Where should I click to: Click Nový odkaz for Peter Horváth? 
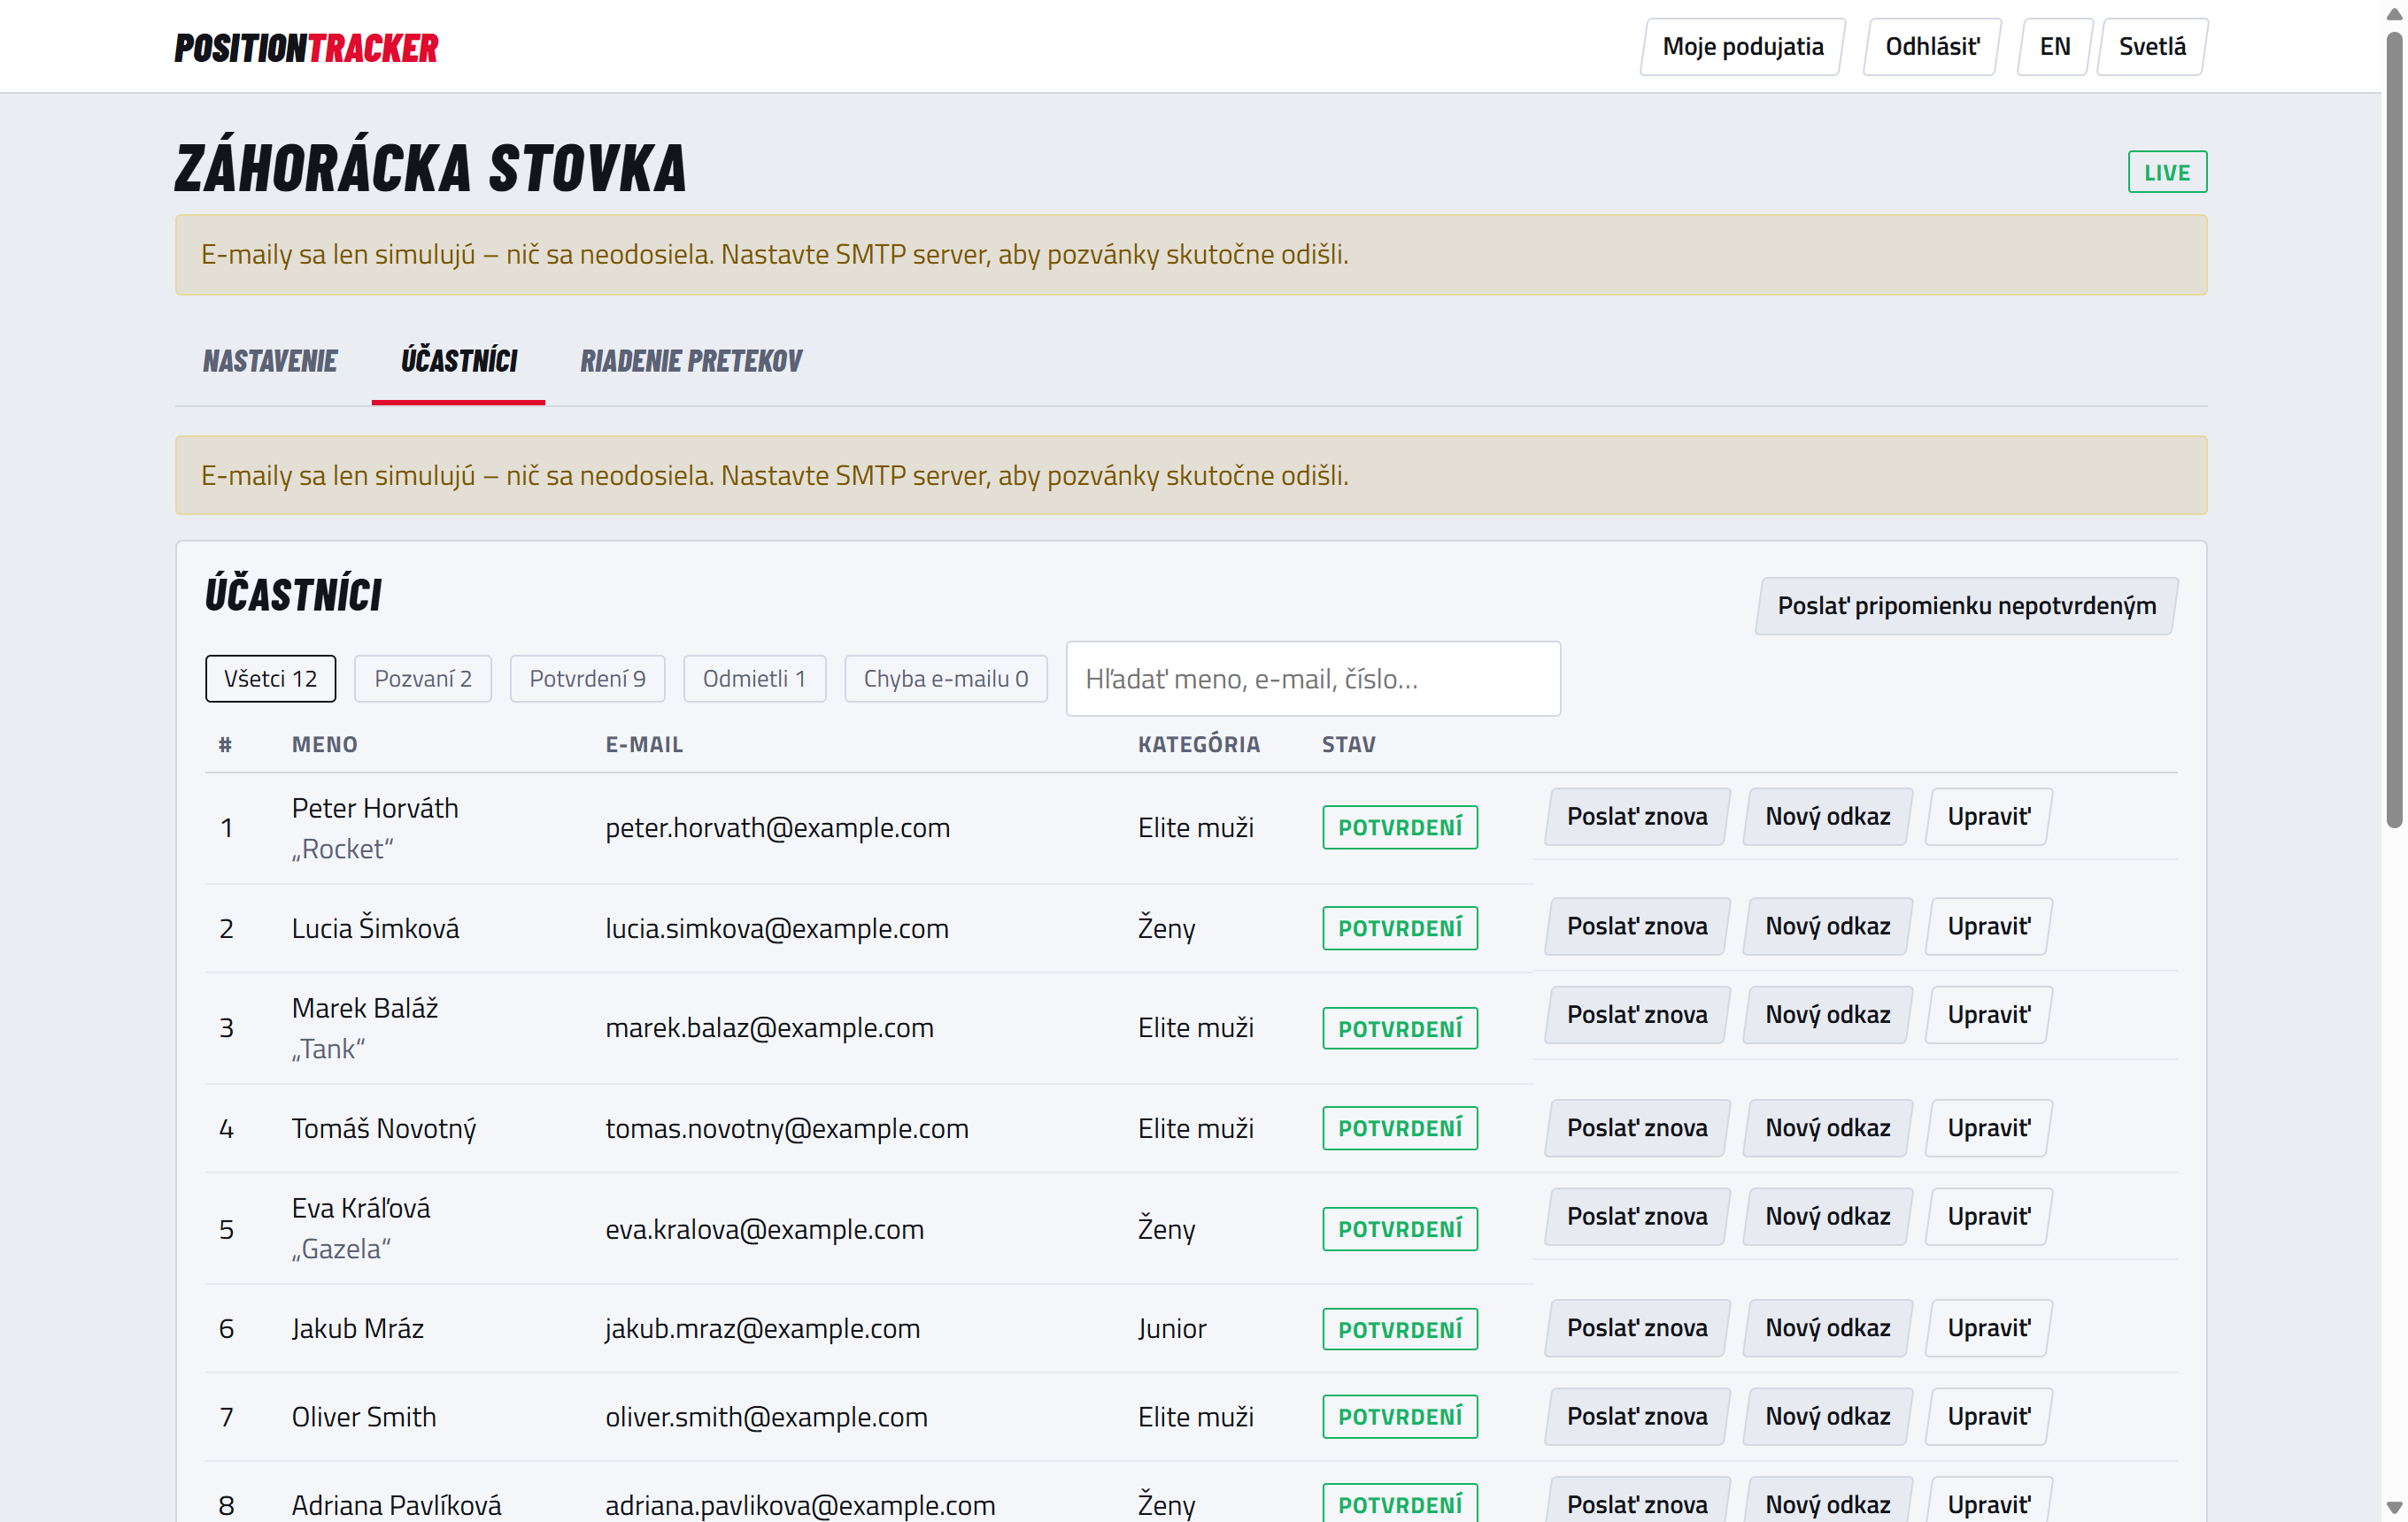(x=1827, y=817)
